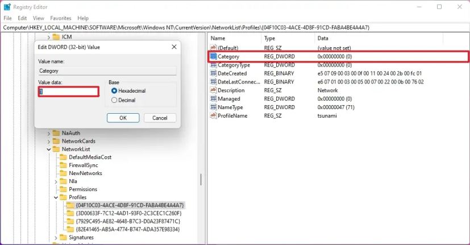Open the View menu
This screenshot has height=245, width=470.
(x=39, y=18)
